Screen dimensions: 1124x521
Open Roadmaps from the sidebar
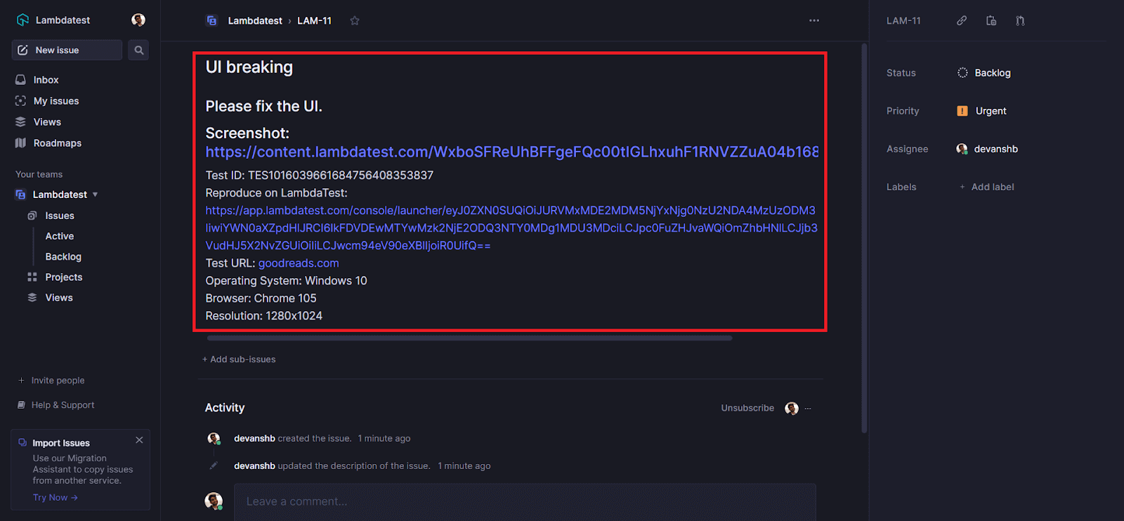(x=58, y=143)
